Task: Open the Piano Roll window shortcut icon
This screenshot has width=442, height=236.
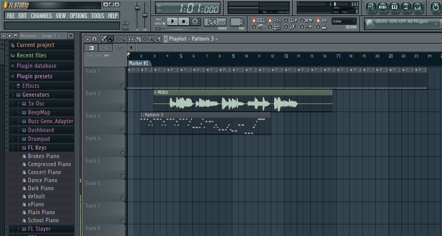Action: [x=394, y=8]
